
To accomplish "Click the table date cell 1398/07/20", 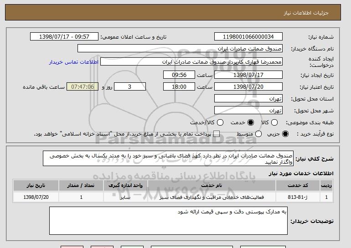I will [36, 197].
